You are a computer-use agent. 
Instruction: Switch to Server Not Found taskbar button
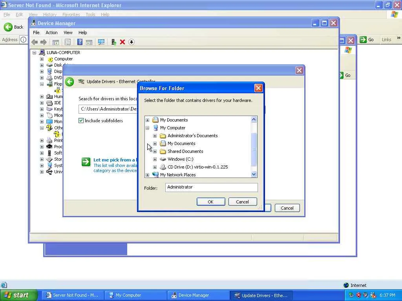click(x=73, y=296)
